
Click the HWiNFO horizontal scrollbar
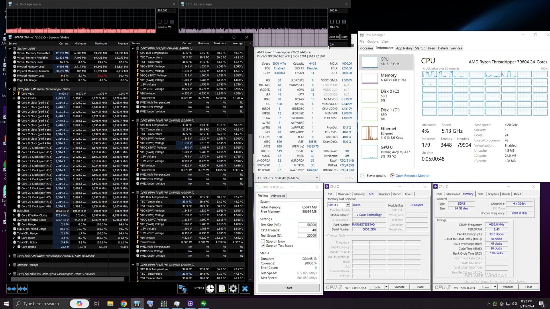point(68,279)
